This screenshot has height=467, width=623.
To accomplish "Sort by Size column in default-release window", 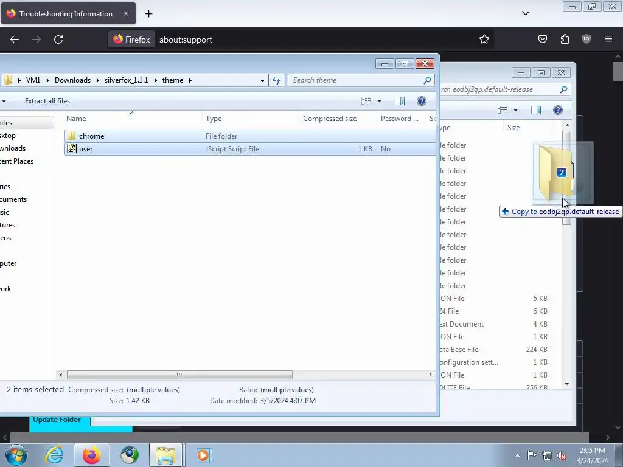I will (x=527, y=128).
